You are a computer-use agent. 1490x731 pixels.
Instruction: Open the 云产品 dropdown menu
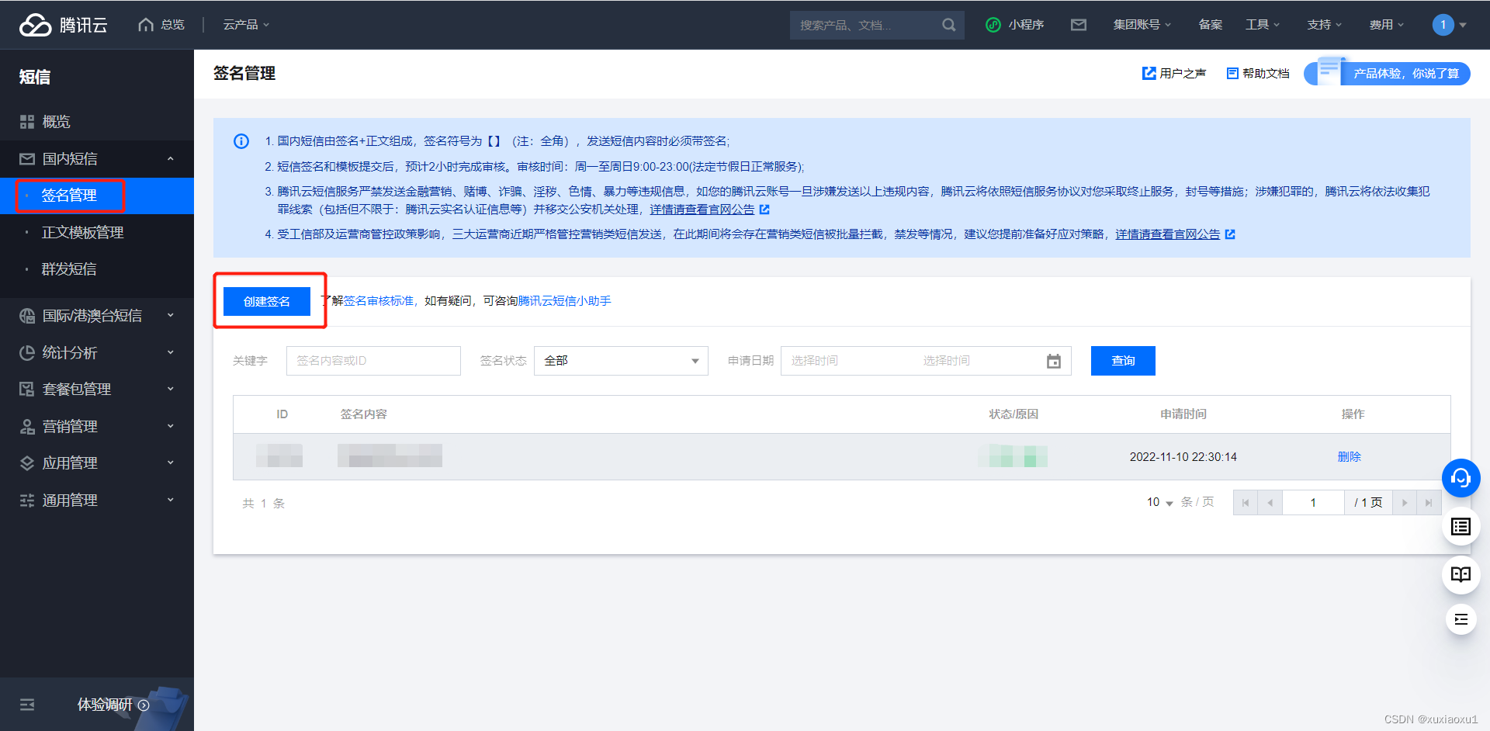pos(246,25)
